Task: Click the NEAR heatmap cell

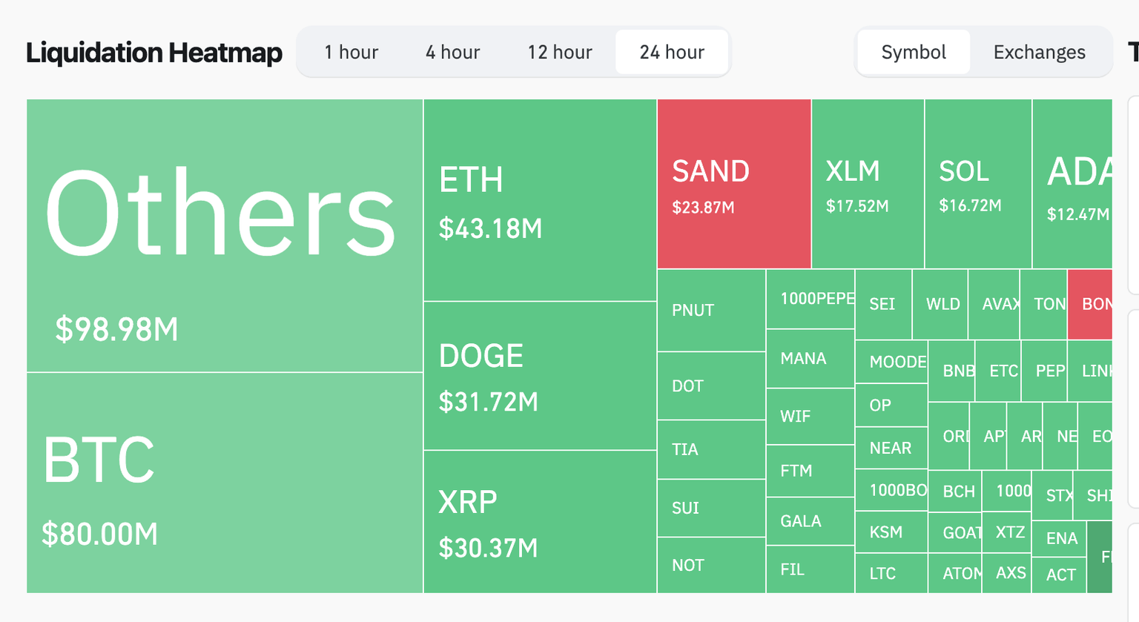Action: (891, 448)
